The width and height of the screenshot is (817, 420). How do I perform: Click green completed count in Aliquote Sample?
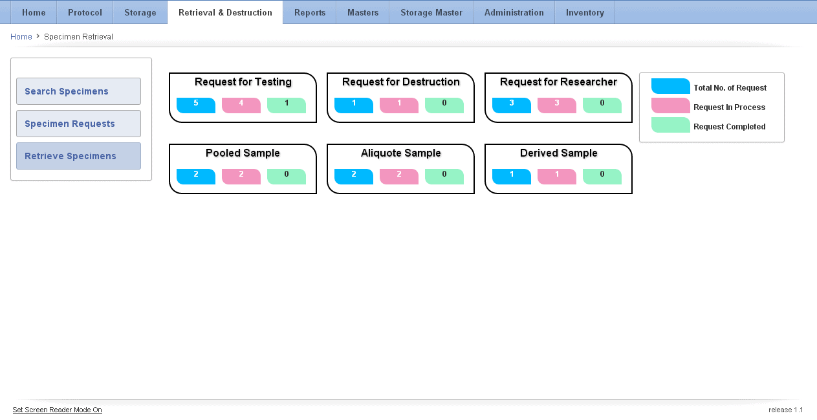click(444, 176)
